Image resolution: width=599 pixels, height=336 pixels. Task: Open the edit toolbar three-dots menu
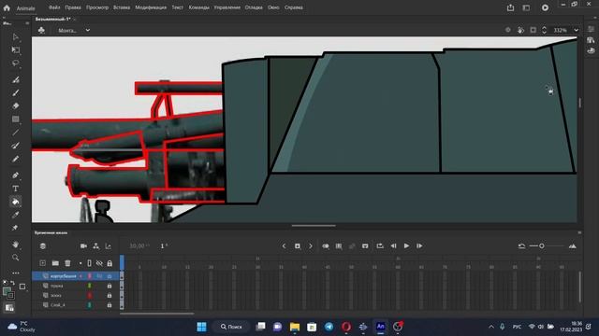point(15,273)
